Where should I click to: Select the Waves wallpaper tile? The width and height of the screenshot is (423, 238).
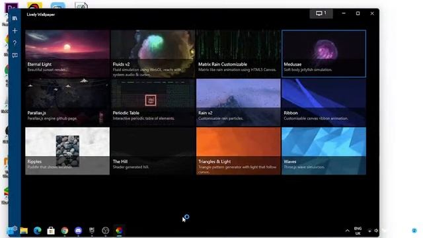[324, 151]
